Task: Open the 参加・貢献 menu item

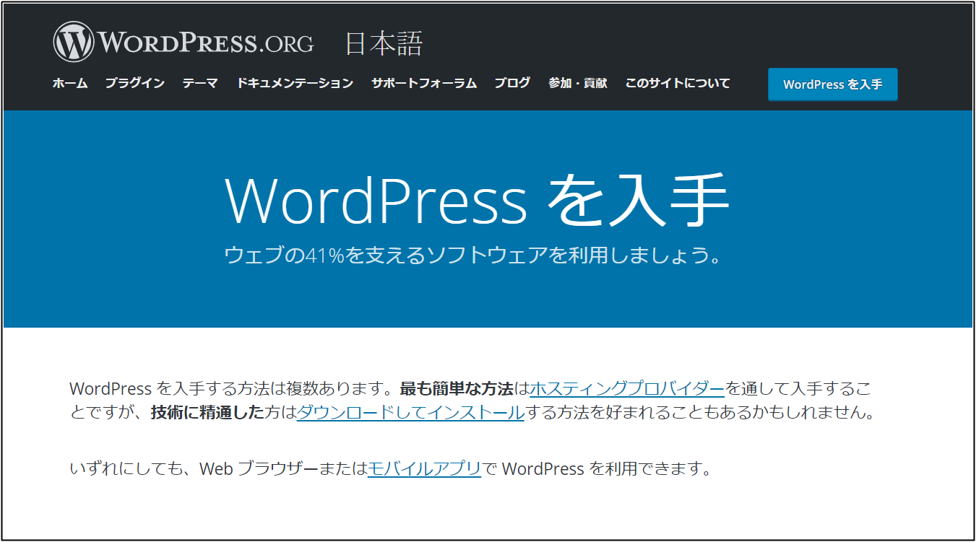Action: click(578, 83)
